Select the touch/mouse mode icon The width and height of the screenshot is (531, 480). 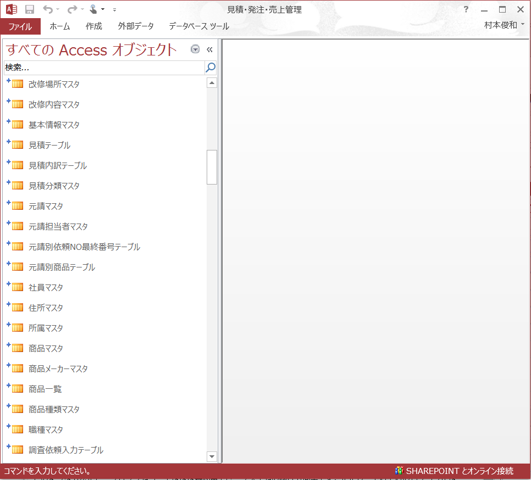click(x=92, y=9)
